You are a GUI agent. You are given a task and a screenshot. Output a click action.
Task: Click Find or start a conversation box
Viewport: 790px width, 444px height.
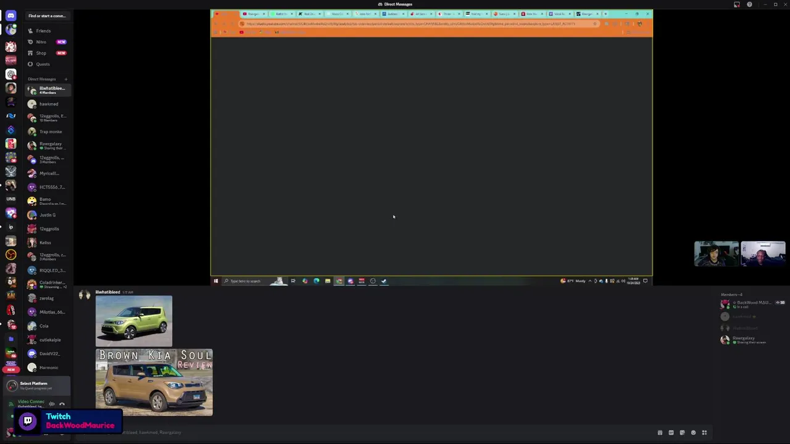(x=48, y=15)
